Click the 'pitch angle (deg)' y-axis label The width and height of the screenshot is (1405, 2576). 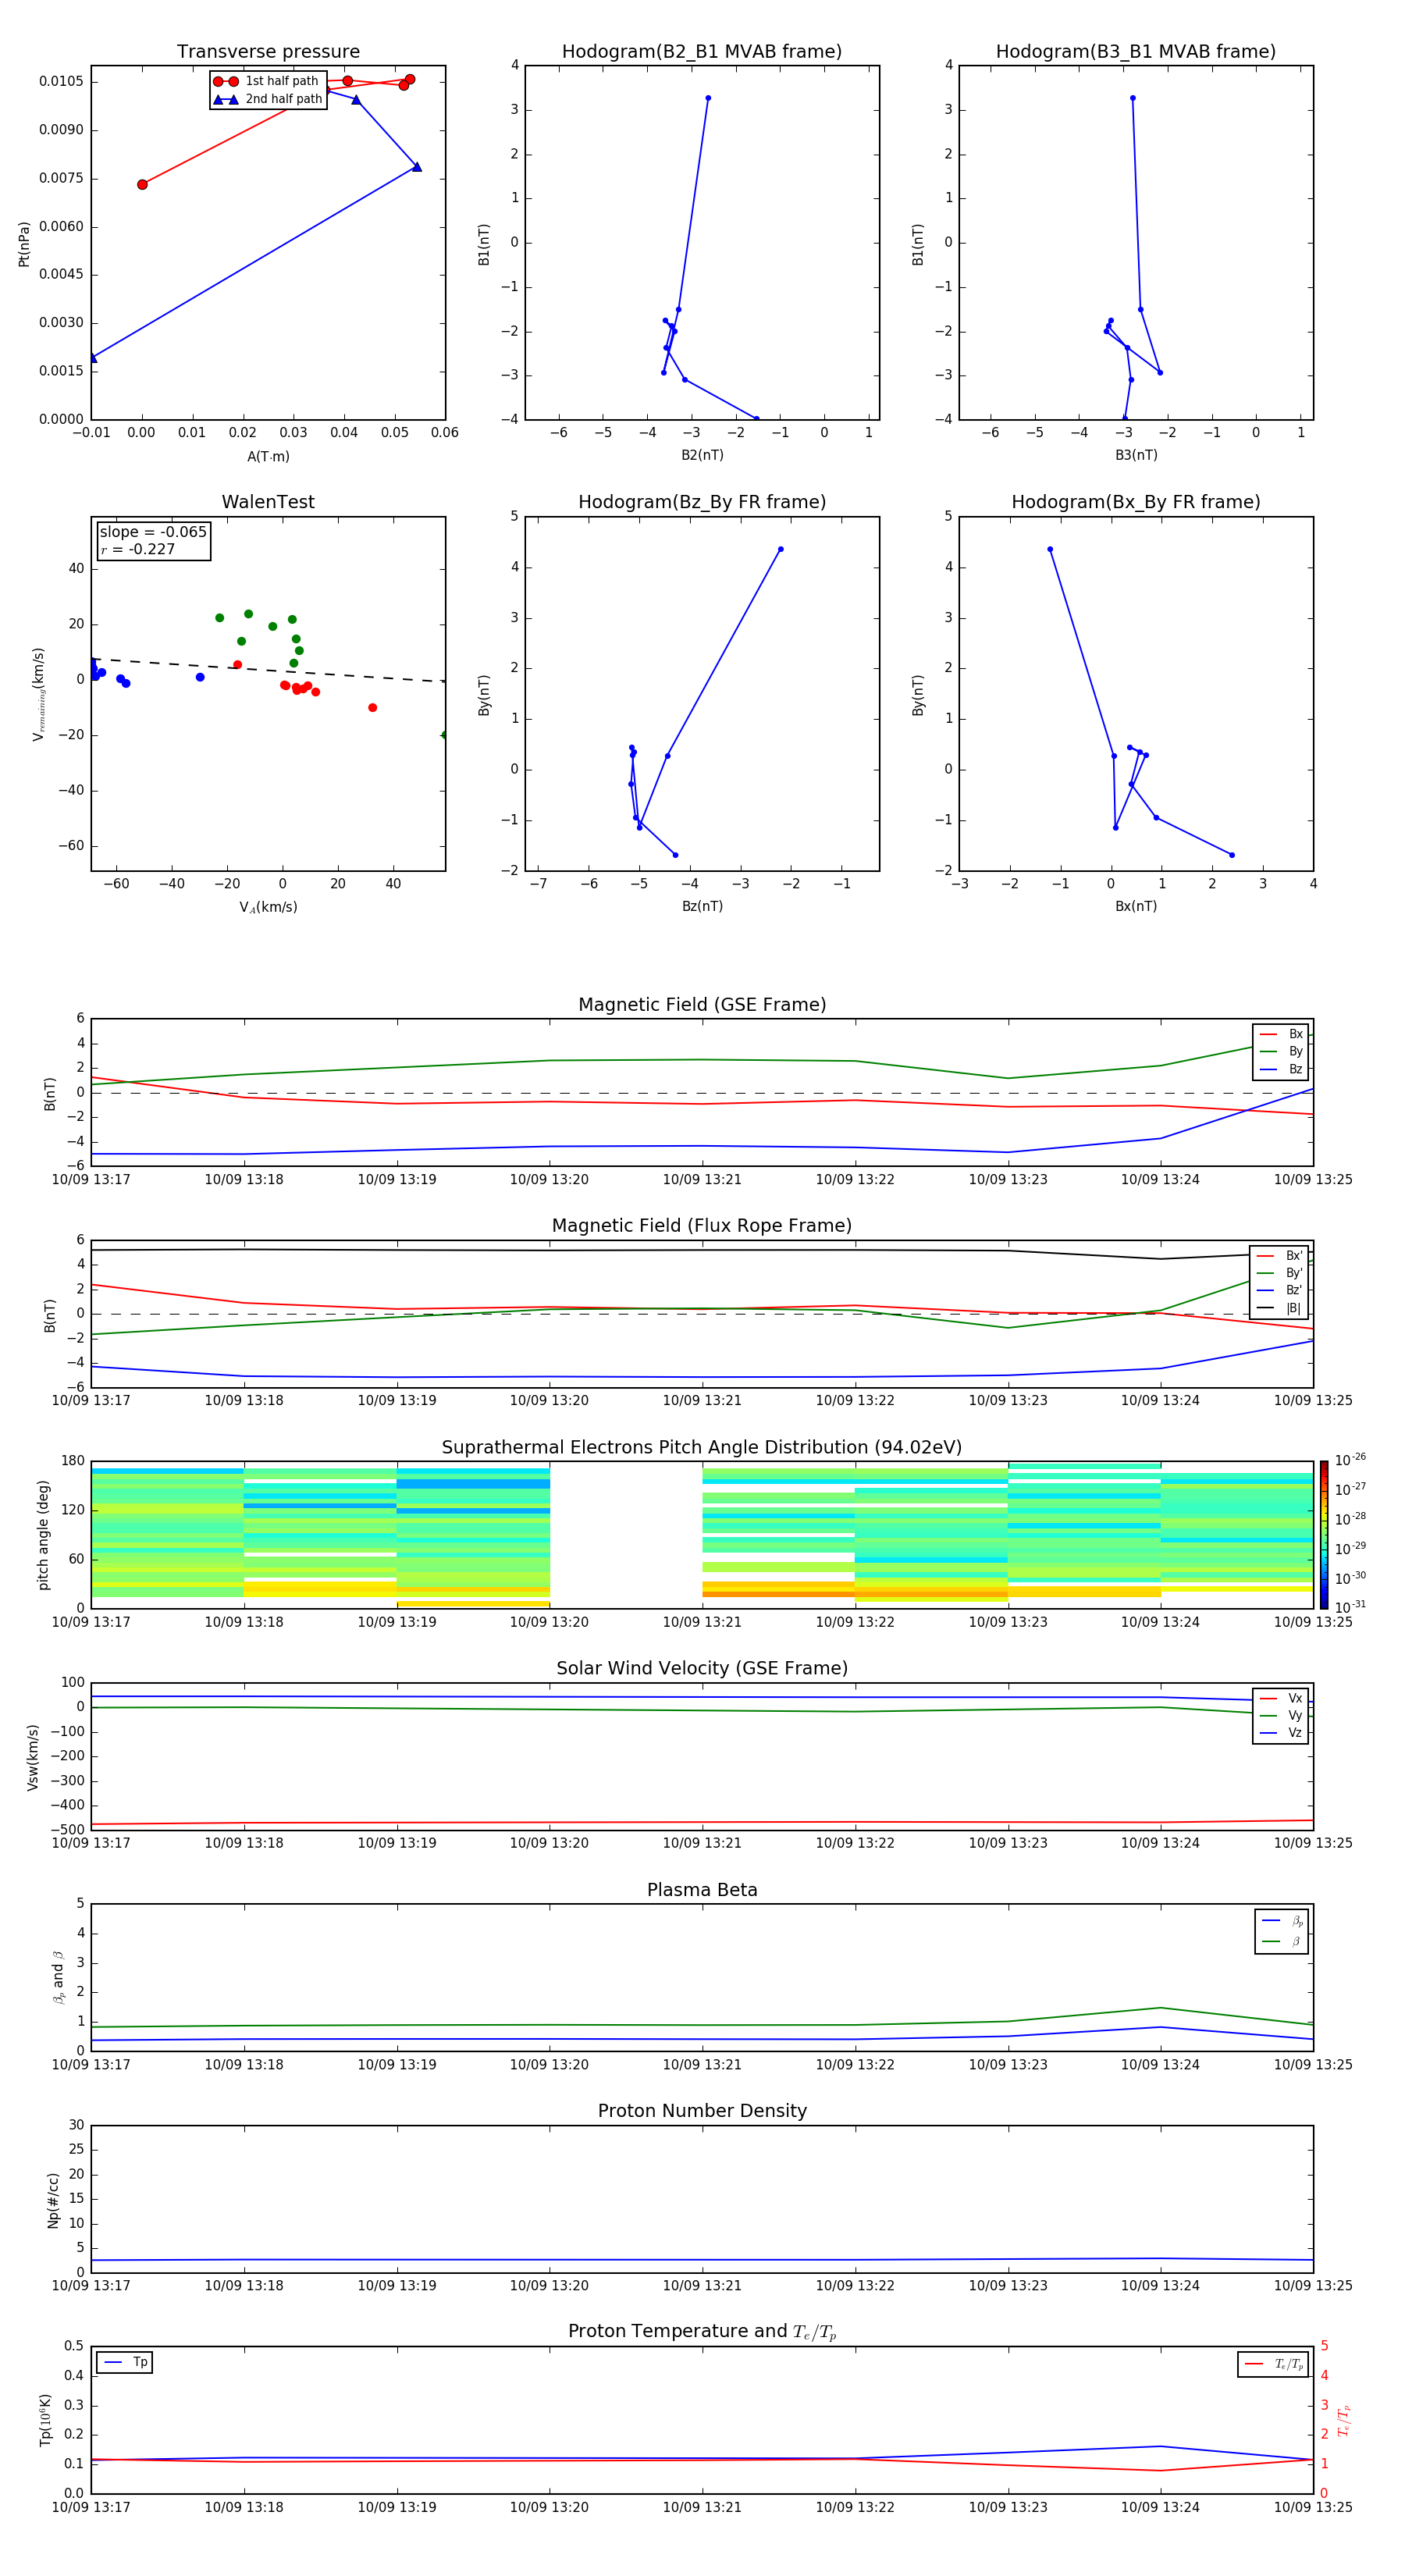pos(43,1535)
